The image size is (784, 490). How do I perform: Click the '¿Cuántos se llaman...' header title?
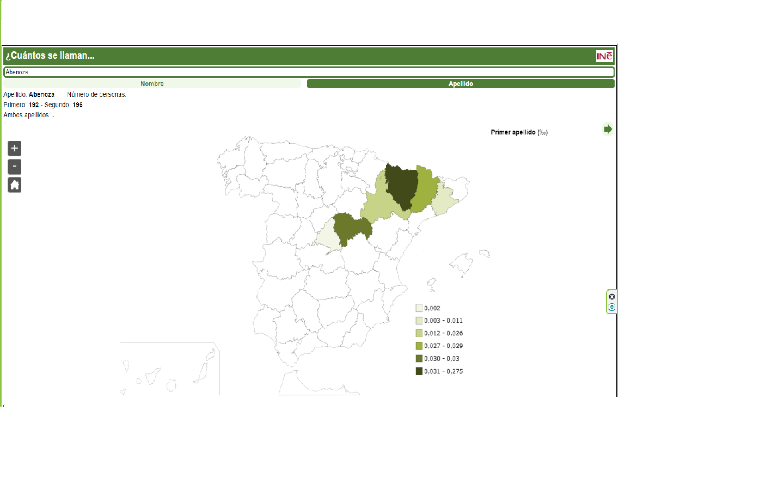pos(50,56)
